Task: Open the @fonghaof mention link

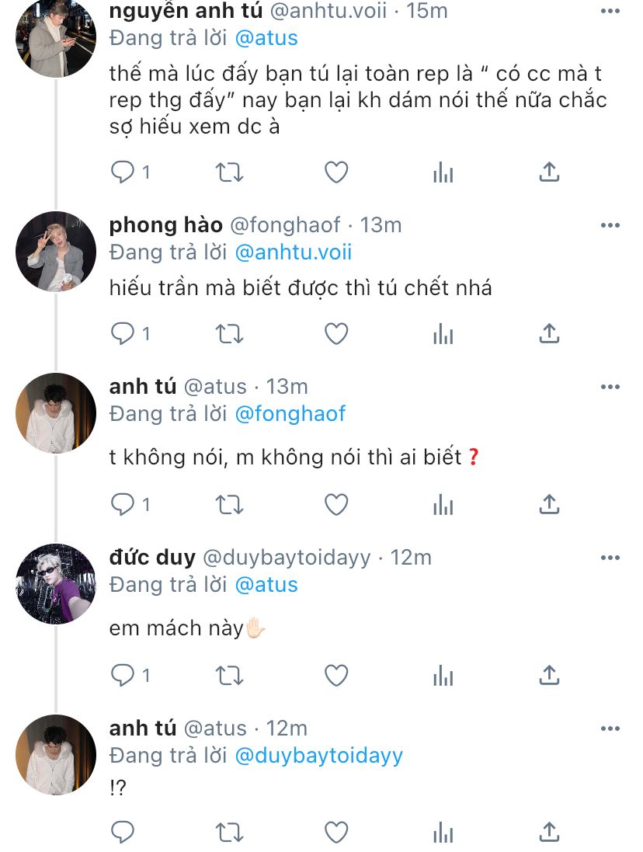Action: tap(290, 414)
